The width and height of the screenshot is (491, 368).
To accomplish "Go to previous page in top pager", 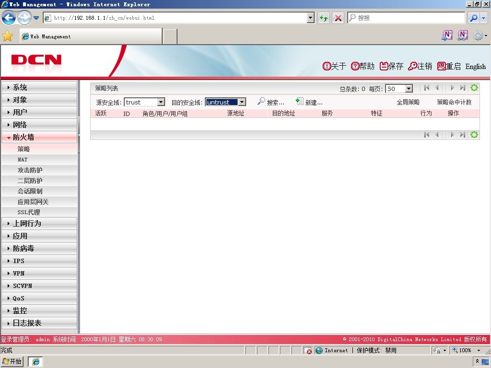I will tap(437, 88).
